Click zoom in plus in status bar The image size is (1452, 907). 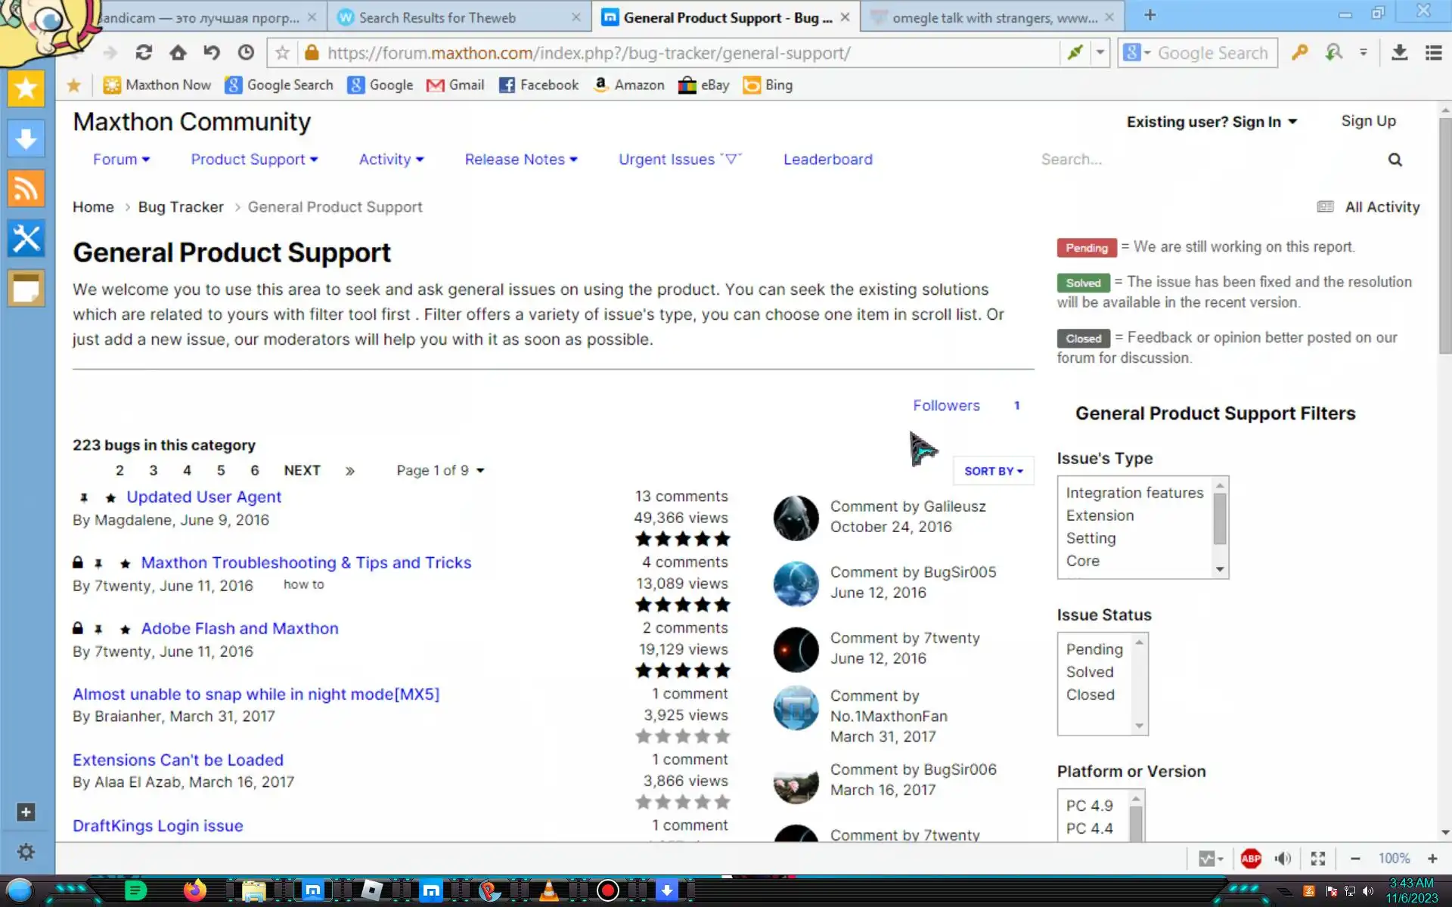(1432, 859)
